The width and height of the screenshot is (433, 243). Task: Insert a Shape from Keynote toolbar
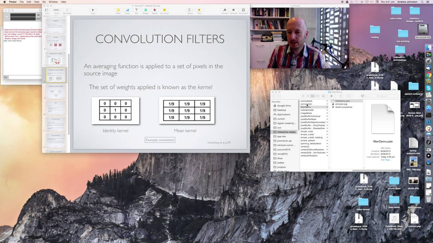point(145,11)
